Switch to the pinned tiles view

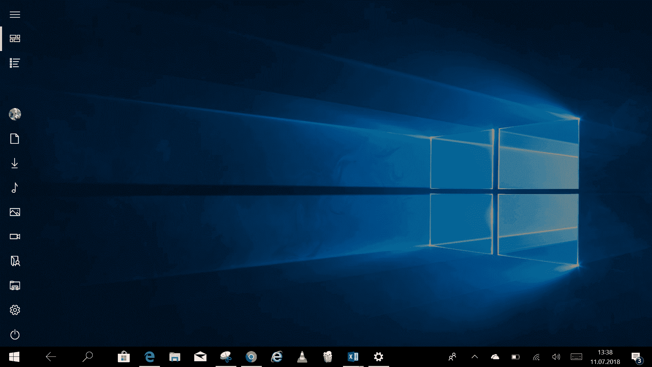(15, 38)
